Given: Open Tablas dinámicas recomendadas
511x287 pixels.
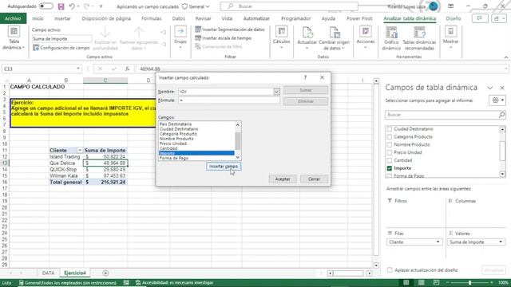Looking at the screenshot, I should pos(419,38).
